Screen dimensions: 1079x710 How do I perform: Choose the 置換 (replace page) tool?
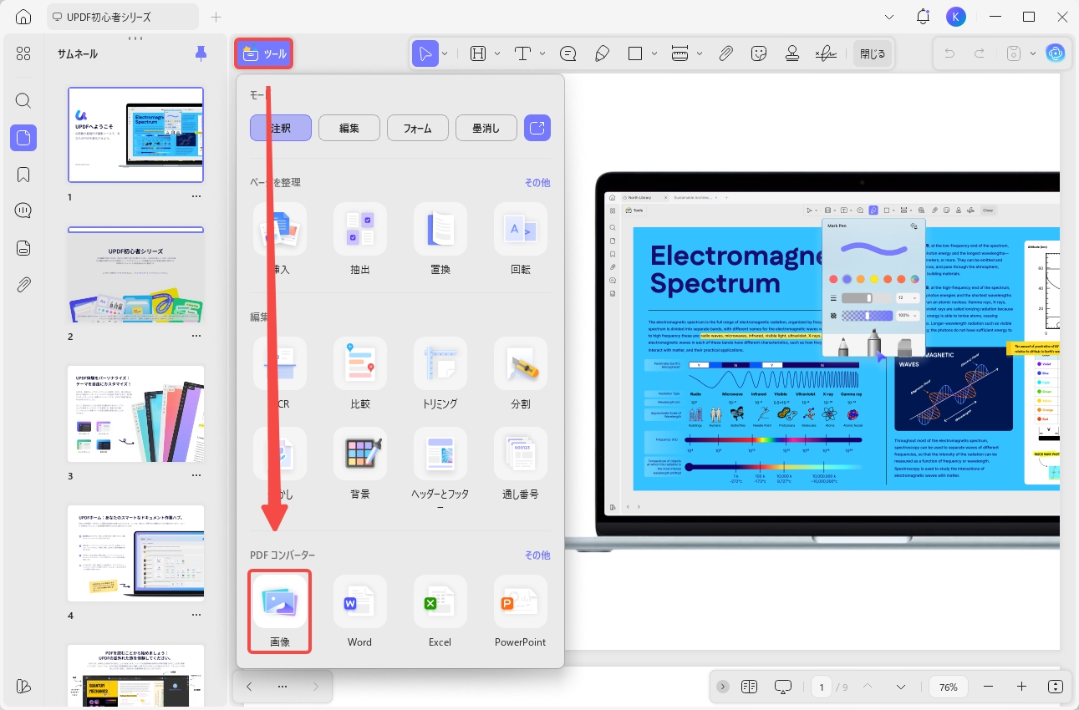point(440,240)
